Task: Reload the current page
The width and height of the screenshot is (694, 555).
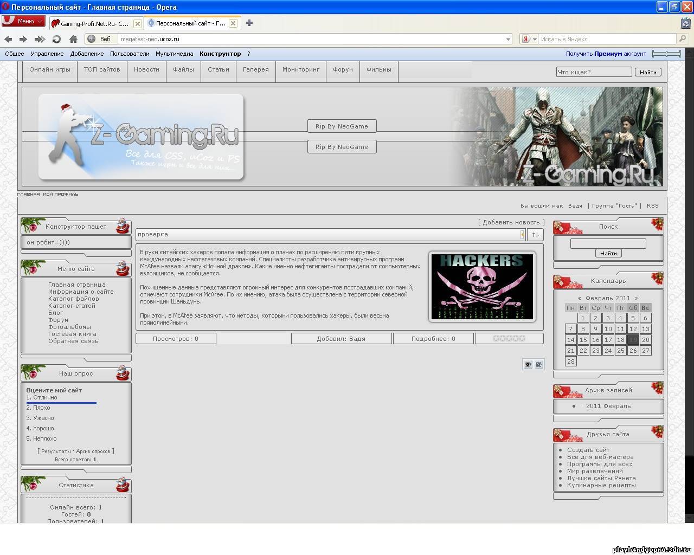Action: click(56, 39)
